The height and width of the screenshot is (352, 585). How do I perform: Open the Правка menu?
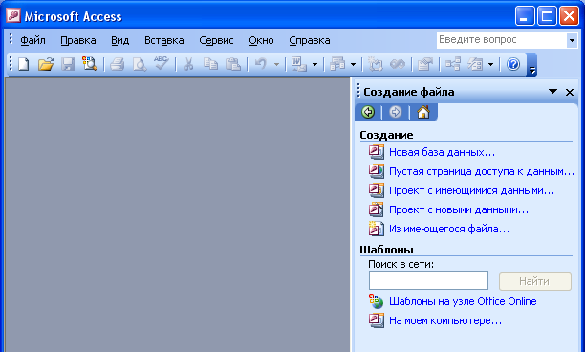pyautogui.click(x=78, y=40)
